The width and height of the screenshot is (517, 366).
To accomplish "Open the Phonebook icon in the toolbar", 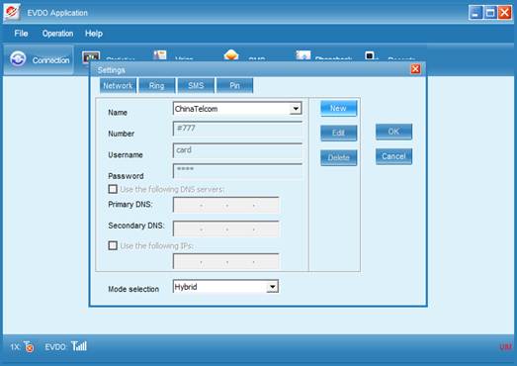I will coord(303,55).
